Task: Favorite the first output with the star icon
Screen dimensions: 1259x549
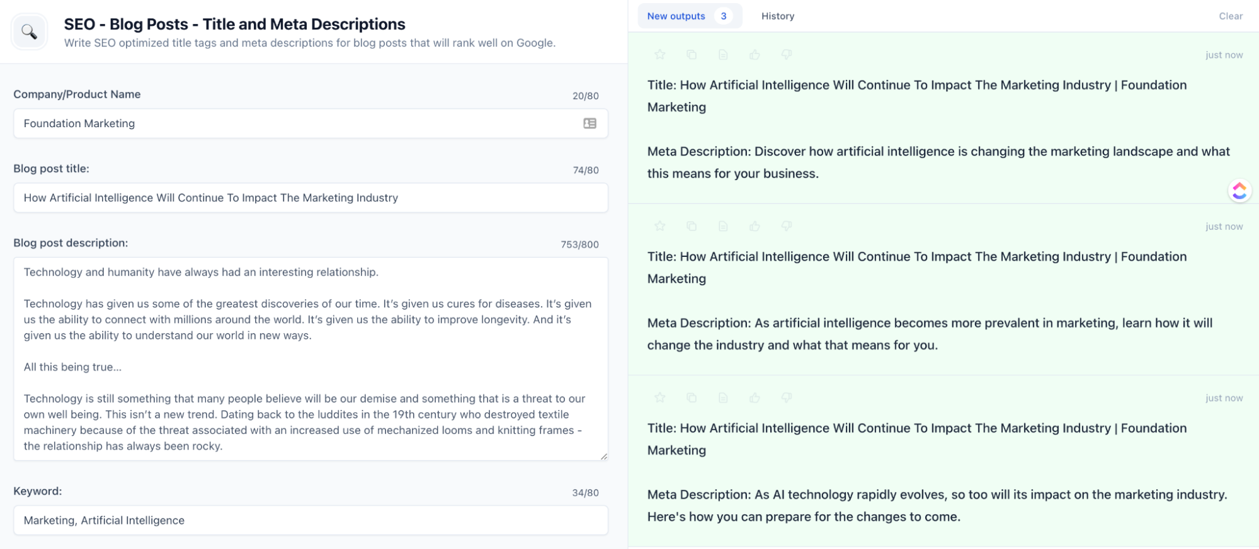Action: (659, 55)
